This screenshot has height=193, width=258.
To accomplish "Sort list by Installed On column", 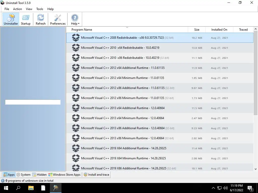I will click(x=219, y=30).
